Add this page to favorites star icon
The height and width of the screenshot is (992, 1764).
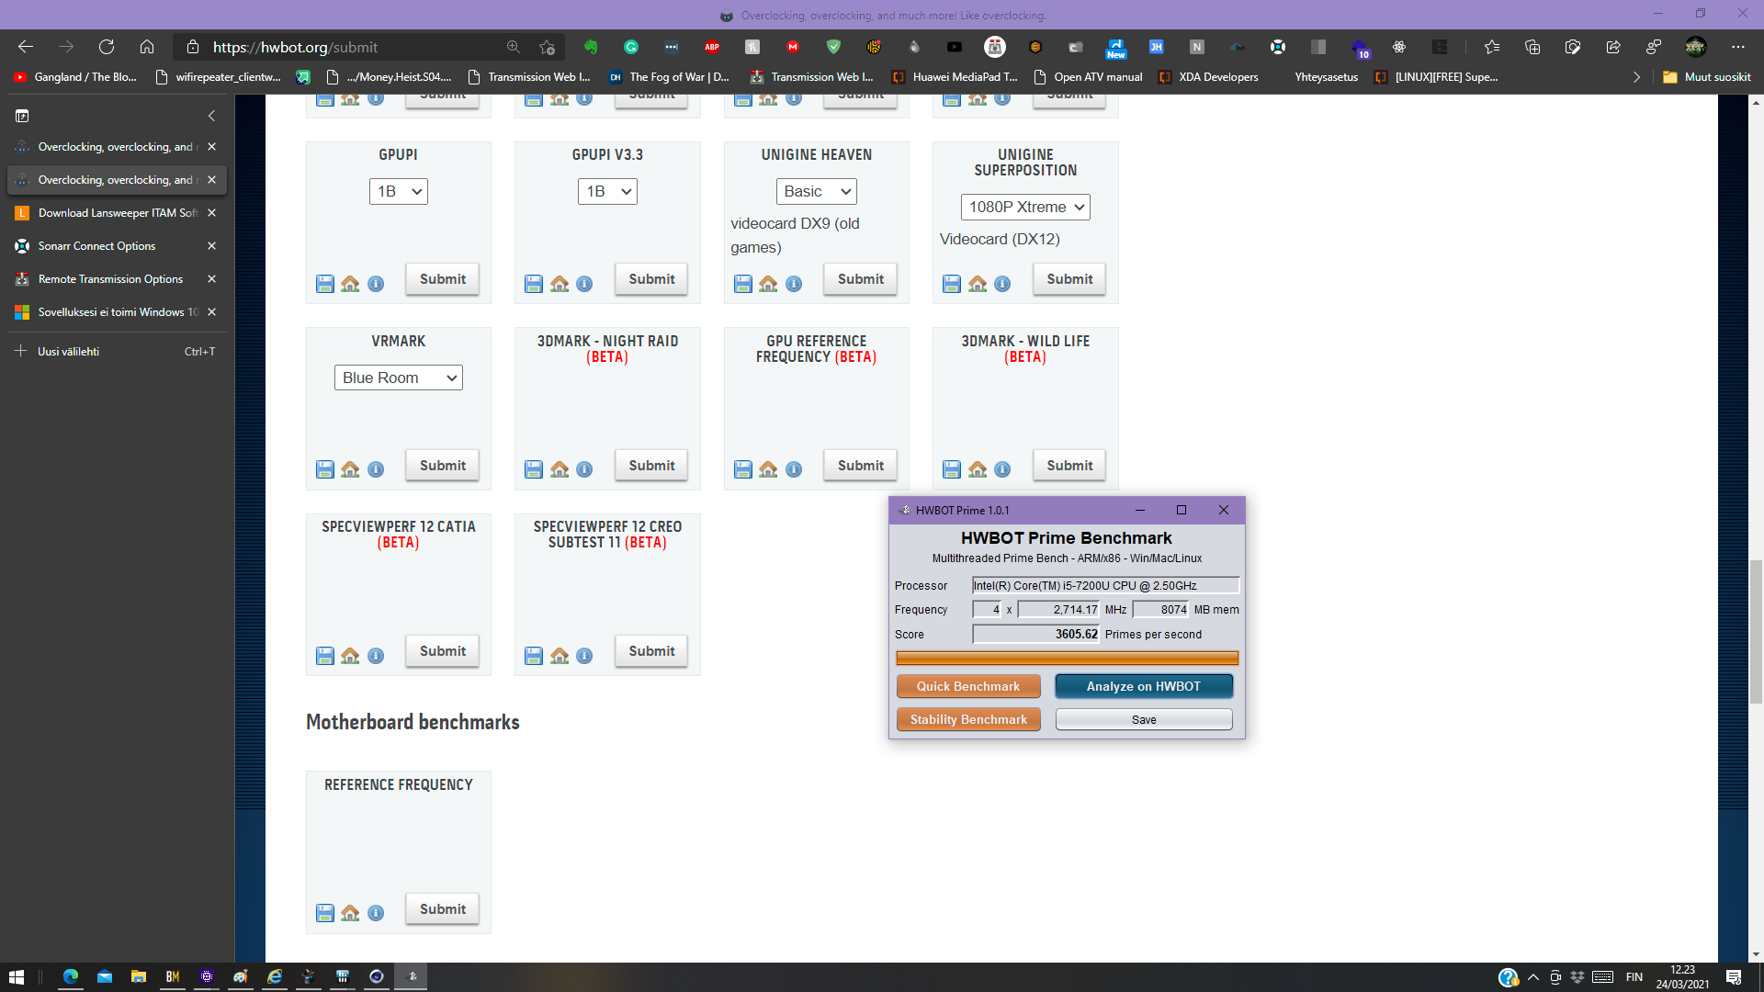pos(548,47)
